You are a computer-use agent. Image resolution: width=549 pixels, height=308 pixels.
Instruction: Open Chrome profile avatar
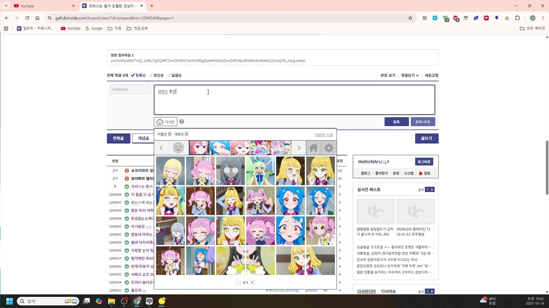click(x=533, y=18)
